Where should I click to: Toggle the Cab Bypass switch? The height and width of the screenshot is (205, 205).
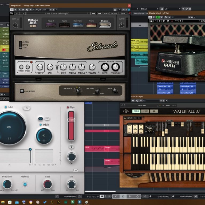[22, 91]
